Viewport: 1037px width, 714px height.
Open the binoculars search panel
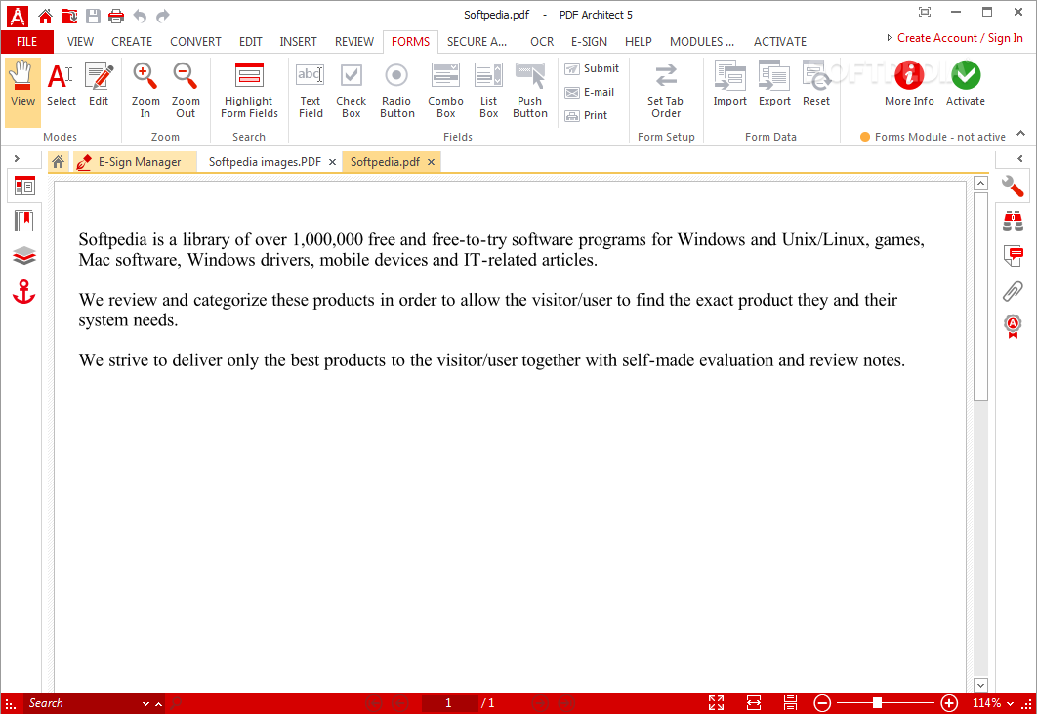coord(1013,221)
